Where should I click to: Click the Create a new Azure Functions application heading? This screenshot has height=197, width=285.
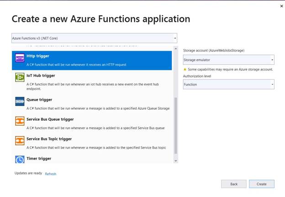[101, 19]
